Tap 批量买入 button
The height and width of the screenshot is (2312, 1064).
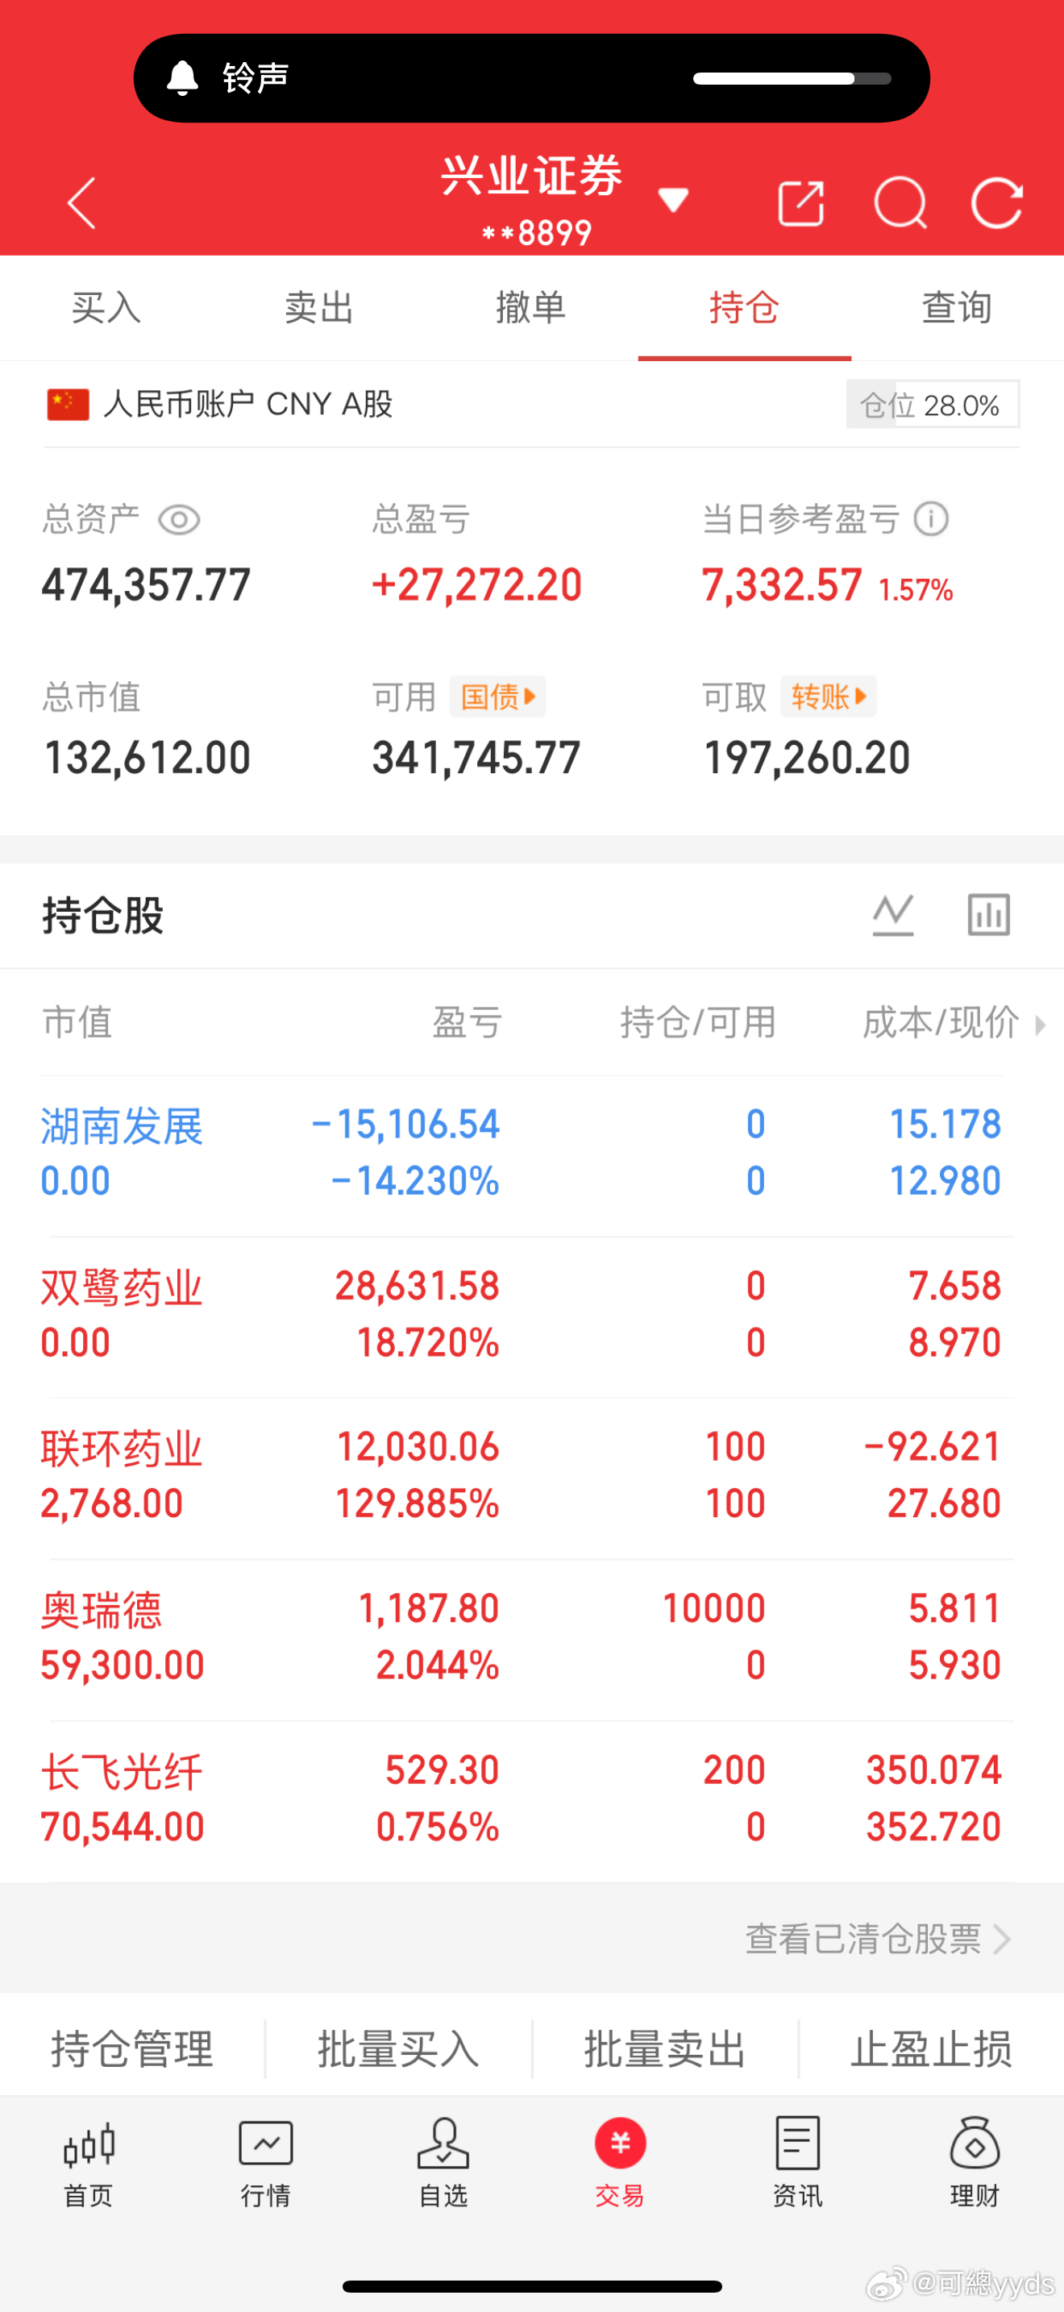(399, 2049)
